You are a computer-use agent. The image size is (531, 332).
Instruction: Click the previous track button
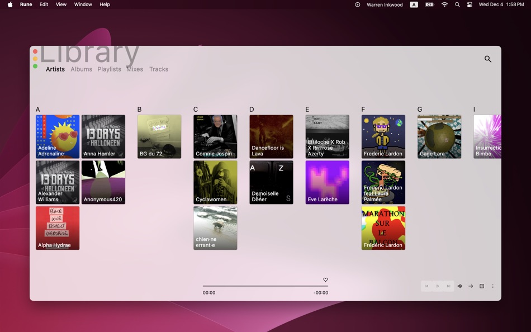[x=426, y=286]
